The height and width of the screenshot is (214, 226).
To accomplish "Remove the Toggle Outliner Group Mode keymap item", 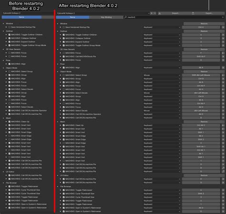I will coord(223,45).
